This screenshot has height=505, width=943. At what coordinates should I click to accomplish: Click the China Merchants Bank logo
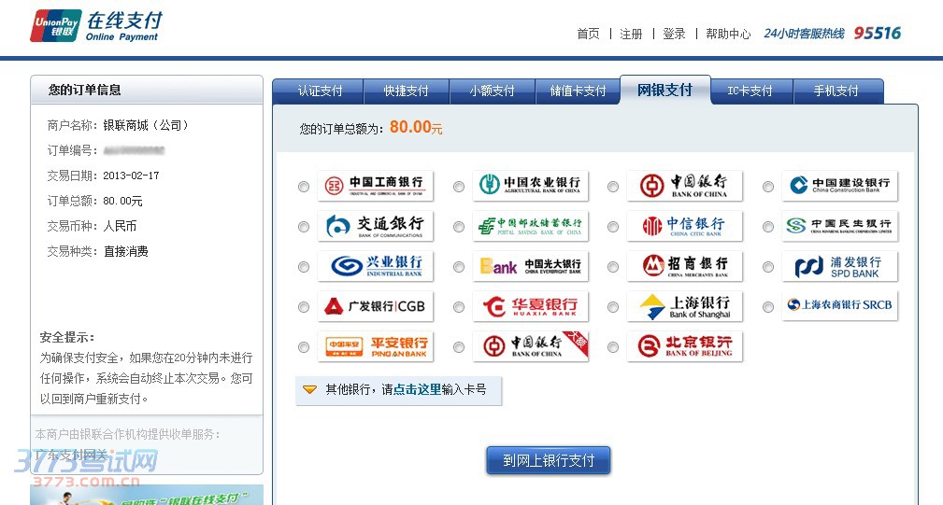pyautogui.click(x=685, y=266)
